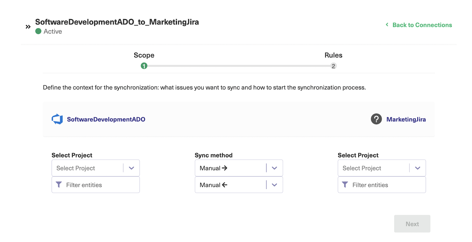Click the synchronization context description text

(x=204, y=87)
